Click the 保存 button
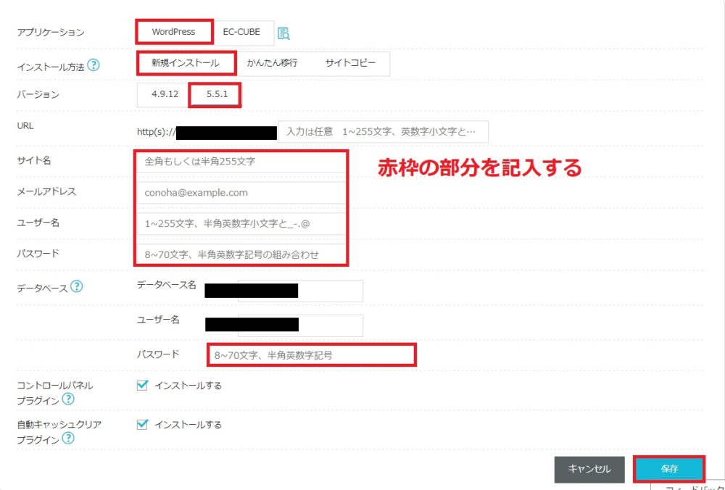Screen dimensions: 725x490 pos(669,469)
